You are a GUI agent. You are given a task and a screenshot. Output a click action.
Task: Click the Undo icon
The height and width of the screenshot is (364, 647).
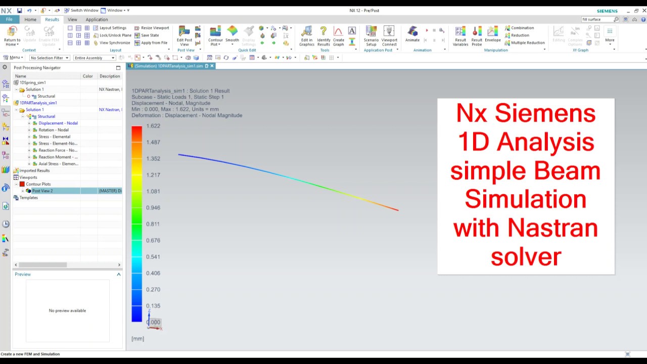29,11
